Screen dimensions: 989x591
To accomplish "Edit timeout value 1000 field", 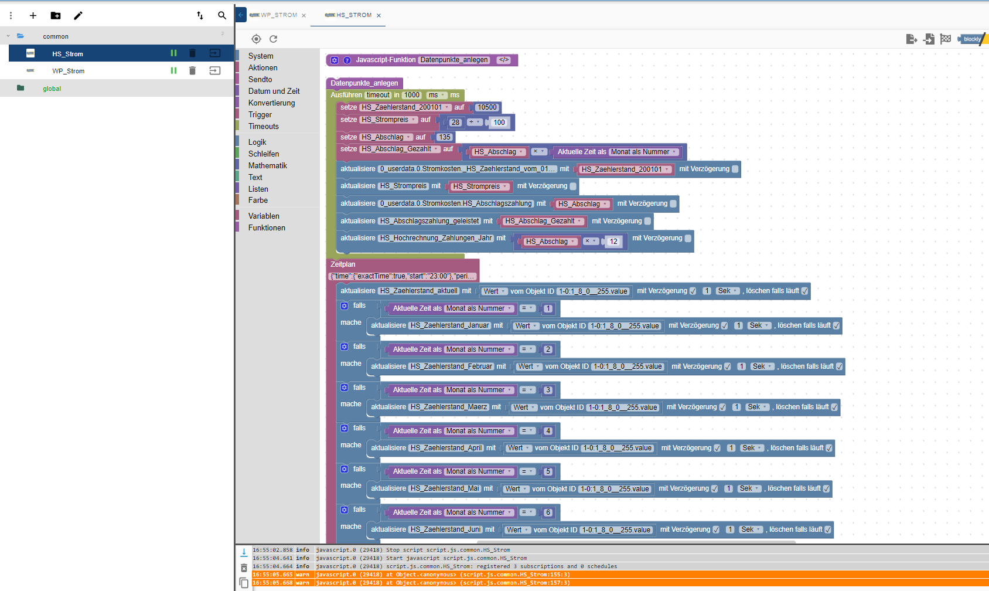I will tap(412, 95).
